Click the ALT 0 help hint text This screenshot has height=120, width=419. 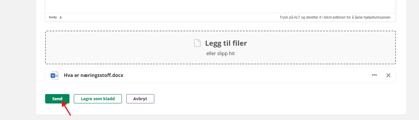pyautogui.click(x=335, y=17)
